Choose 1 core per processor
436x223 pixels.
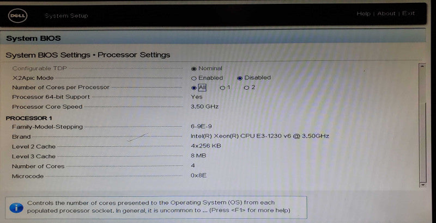[222, 88]
